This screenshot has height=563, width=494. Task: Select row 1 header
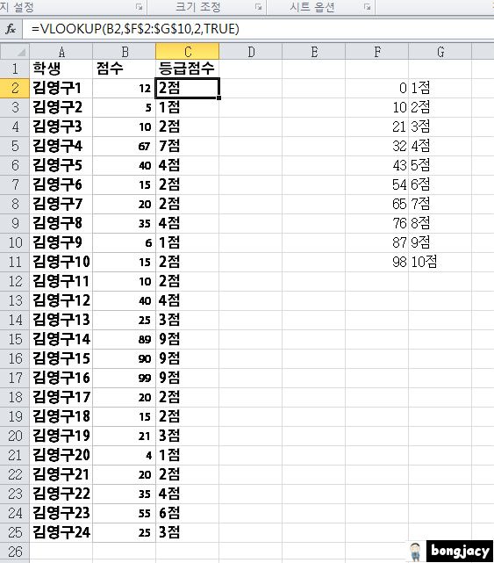(x=15, y=69)
